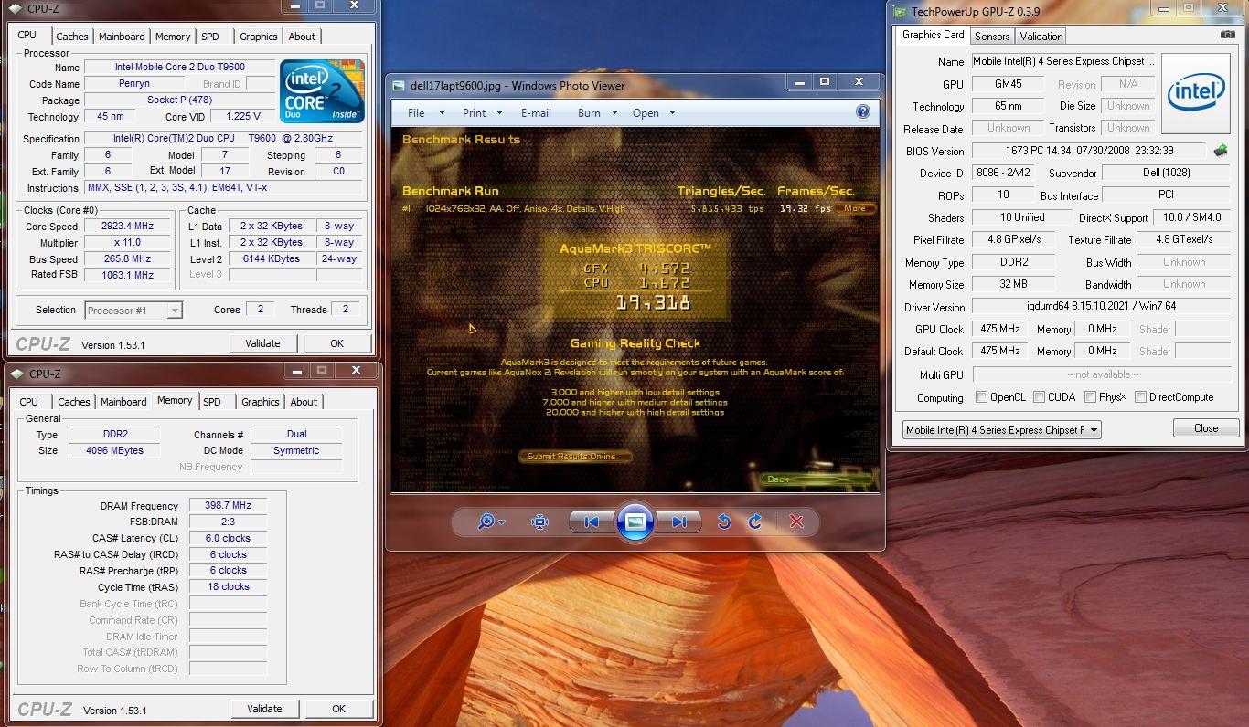The image size is (1249, 727).
Task: Click the GPU-Z BIOS Version field
Action: pyautogui.click(x=1090, y=151)
